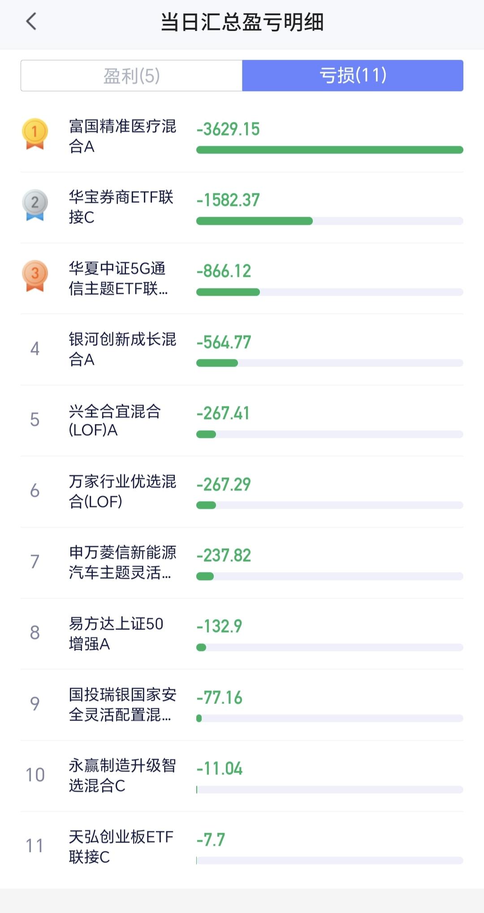Tap the back arrow icon
The height and width of the screenshot is (913, 484).
(31, 22)
